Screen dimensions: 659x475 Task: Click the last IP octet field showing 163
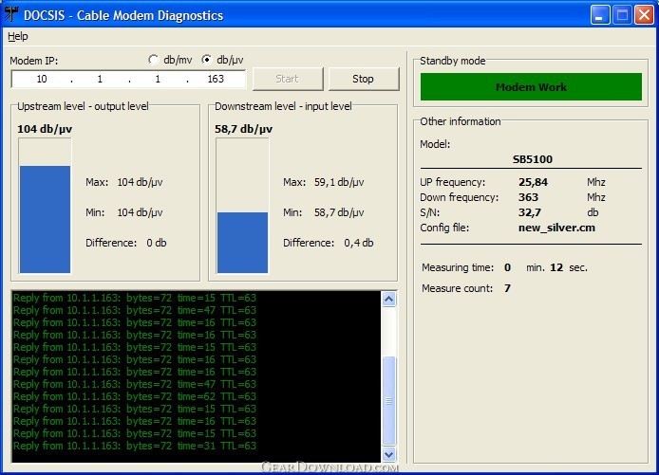click(x=216, y=79)
